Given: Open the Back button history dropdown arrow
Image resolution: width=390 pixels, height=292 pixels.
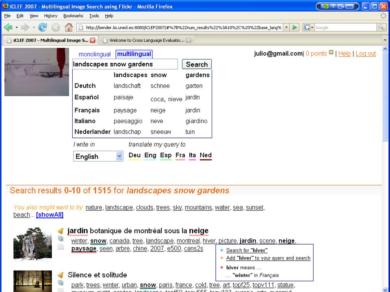Looking at the screenshot, I should [17, 27].
